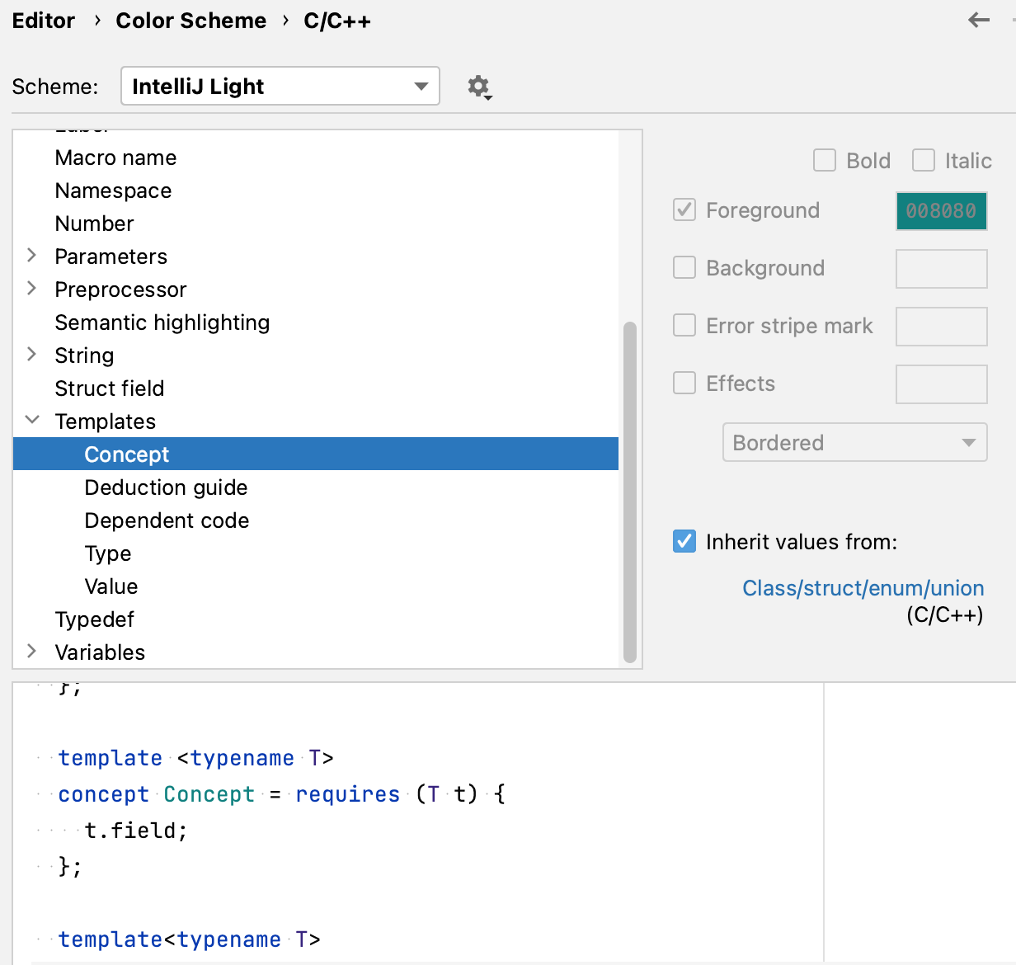This screenshot has width=1016, height=965.
Task: Enable the Background checkbox
Action: [684, 267]
